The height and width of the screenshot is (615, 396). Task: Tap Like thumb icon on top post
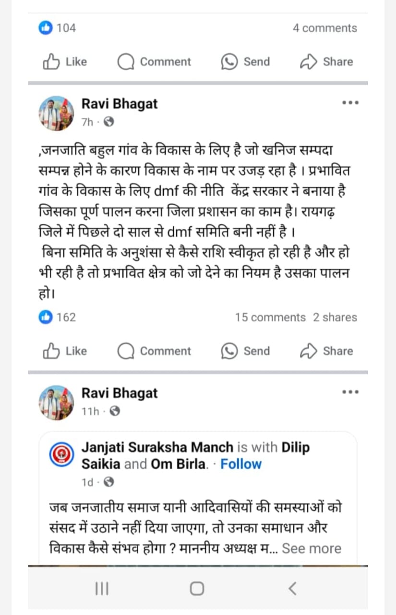click(x=51, y=62)
